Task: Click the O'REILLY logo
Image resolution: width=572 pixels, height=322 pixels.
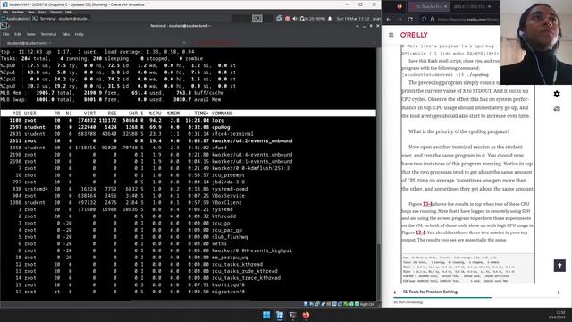Action: tap(414, 35)
